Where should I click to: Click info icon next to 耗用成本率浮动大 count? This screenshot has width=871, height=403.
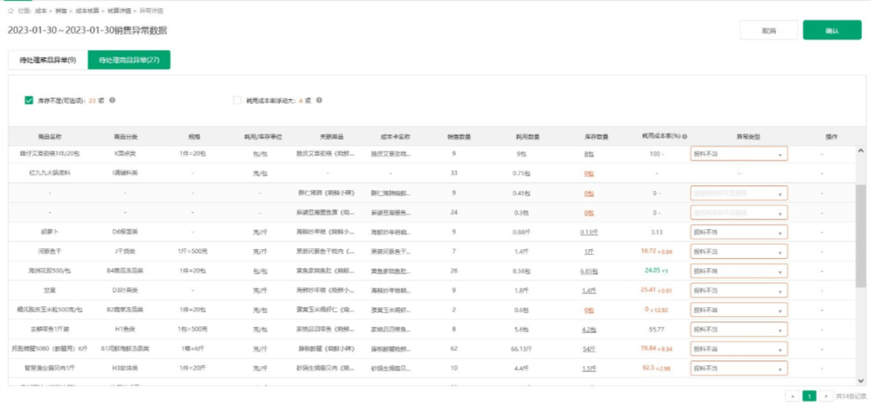click(x=320, y=101)
